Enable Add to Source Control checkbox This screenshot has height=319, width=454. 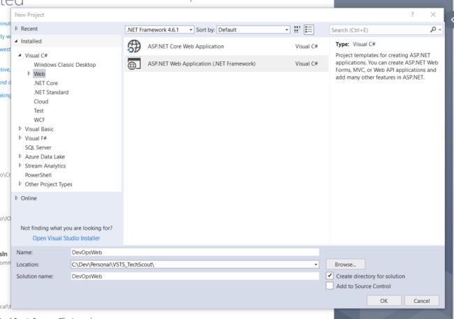[330, 285]
